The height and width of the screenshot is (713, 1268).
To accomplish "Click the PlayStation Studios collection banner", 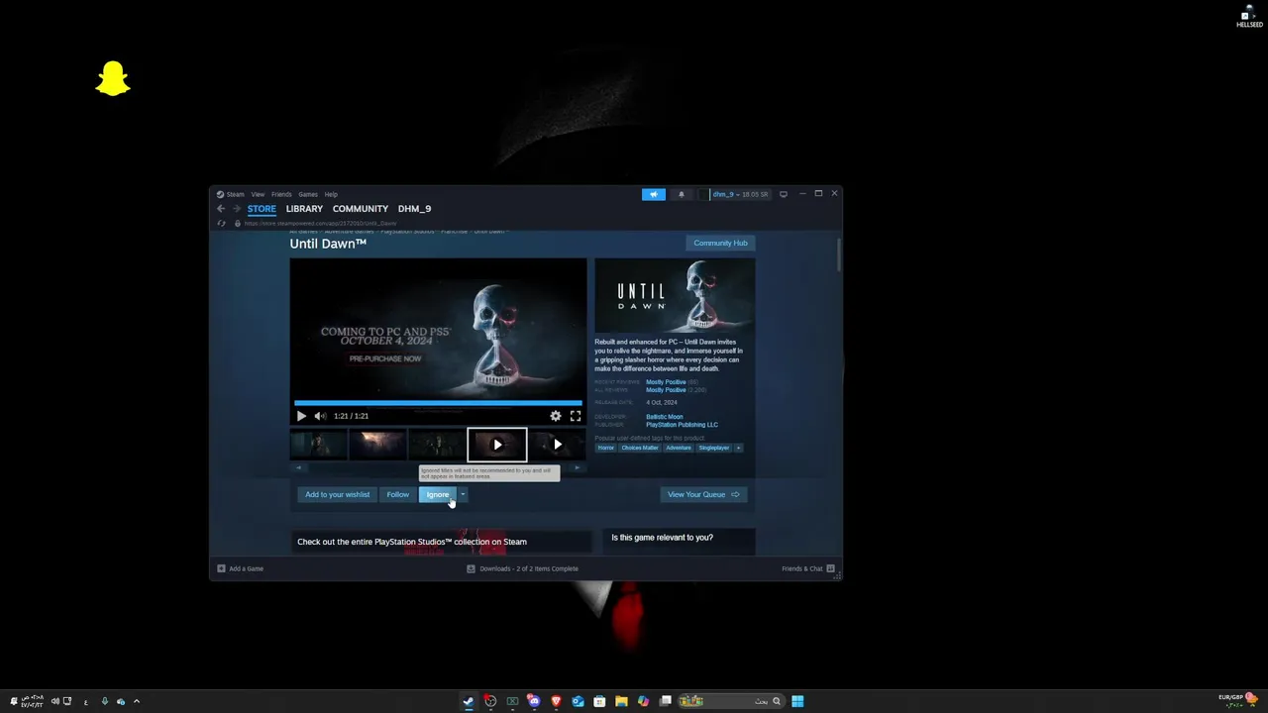I will click(x=441, y=542).
